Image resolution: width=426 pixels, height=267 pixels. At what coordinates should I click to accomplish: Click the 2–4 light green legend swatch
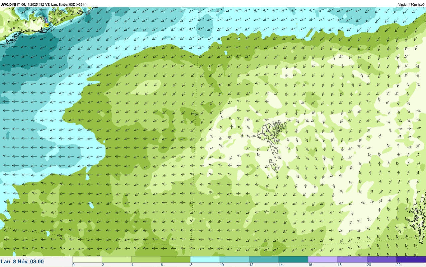116,259
